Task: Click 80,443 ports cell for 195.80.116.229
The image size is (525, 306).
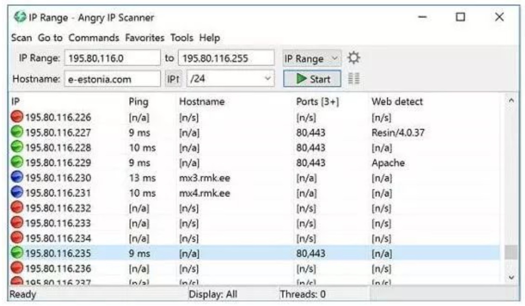Action: point(310,163)
